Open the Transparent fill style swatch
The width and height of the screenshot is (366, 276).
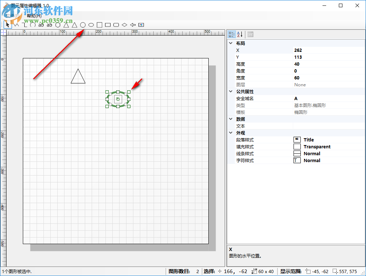(x=297, y=147)
